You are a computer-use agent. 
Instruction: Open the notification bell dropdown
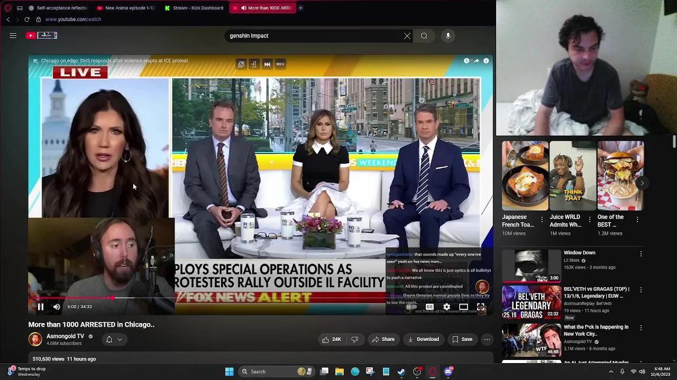(x=114, y=339)
